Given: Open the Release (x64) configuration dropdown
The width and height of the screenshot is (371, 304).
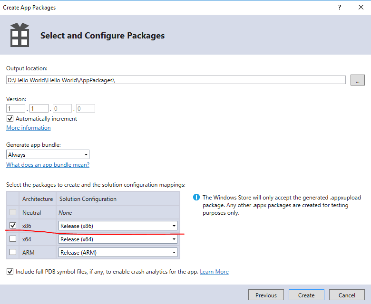Looking at the screenshot, I should [x=118, y=239].
